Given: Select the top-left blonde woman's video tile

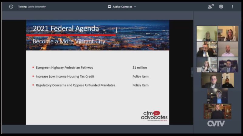Looking at the screenshot, I should click(207, 34).
